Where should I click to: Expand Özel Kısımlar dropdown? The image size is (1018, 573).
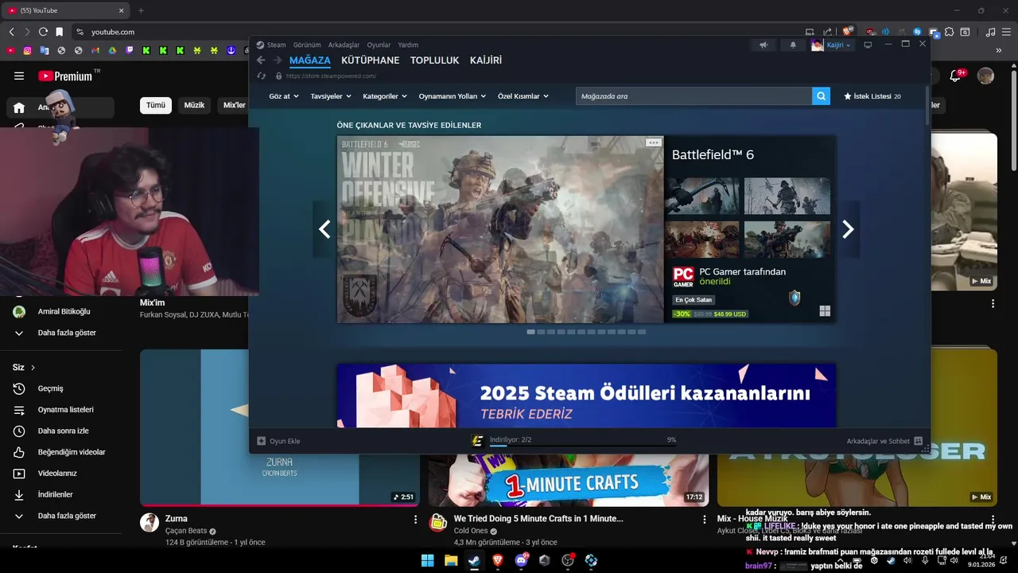coord(523,96)
